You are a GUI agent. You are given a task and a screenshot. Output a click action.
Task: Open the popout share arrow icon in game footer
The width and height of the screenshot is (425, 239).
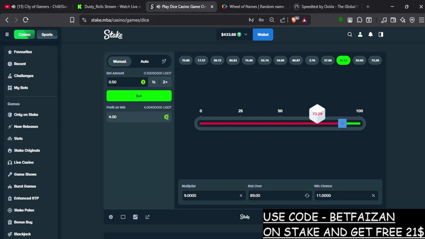coord(147,217)
